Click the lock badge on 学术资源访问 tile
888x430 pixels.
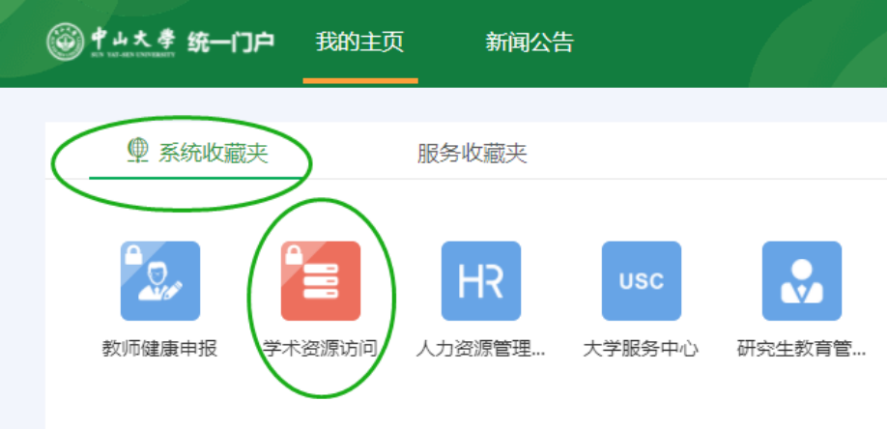tap(293, 254)
